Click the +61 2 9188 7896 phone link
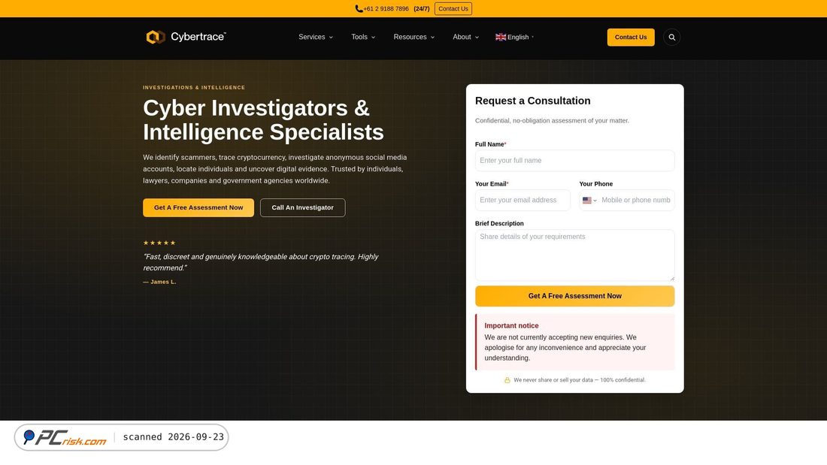The width and height of the screenshot is (827, 465). [386, 8]
